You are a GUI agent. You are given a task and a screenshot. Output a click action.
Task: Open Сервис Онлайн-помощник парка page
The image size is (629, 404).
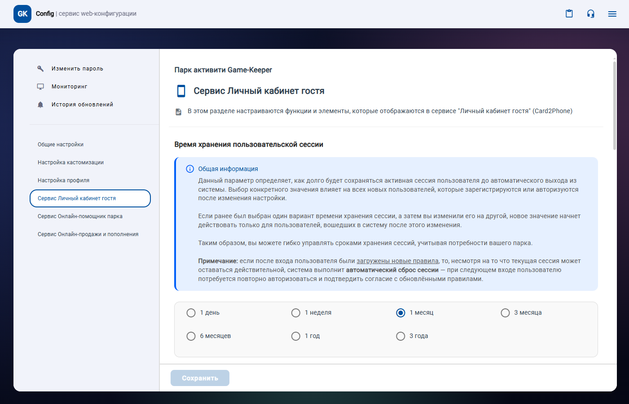point(80,216)
